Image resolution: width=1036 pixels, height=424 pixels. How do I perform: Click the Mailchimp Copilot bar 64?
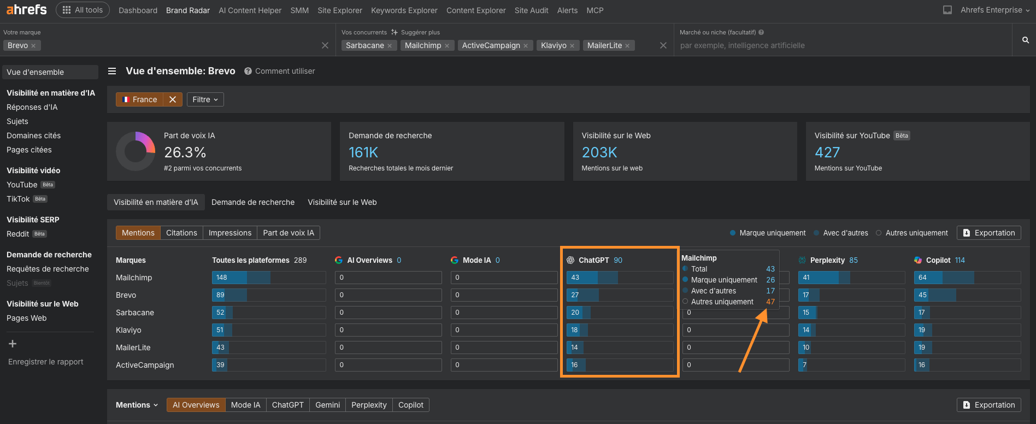click(967, 278)
